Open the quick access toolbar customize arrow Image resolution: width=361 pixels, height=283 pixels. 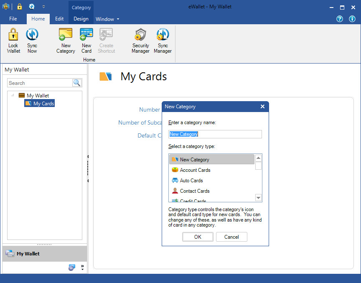tap(43, 7)
